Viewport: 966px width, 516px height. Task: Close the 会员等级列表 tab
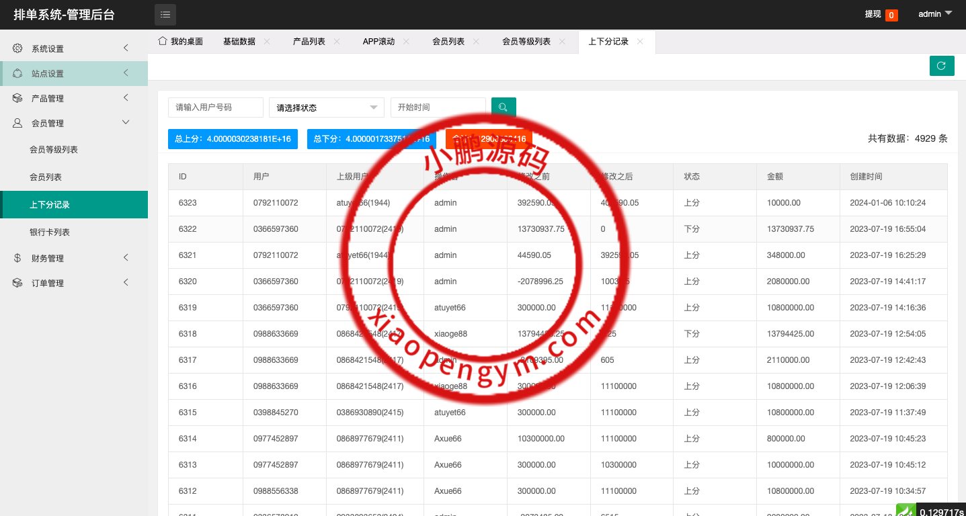562,42
